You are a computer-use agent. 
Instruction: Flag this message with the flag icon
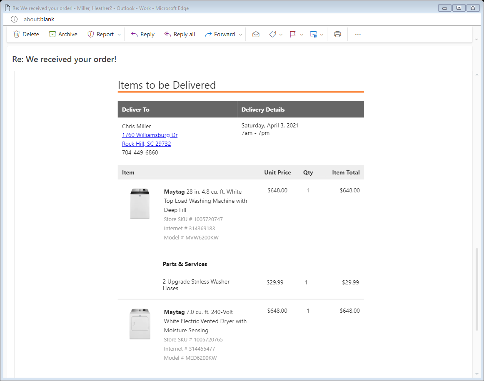click(x=293, y=34)
